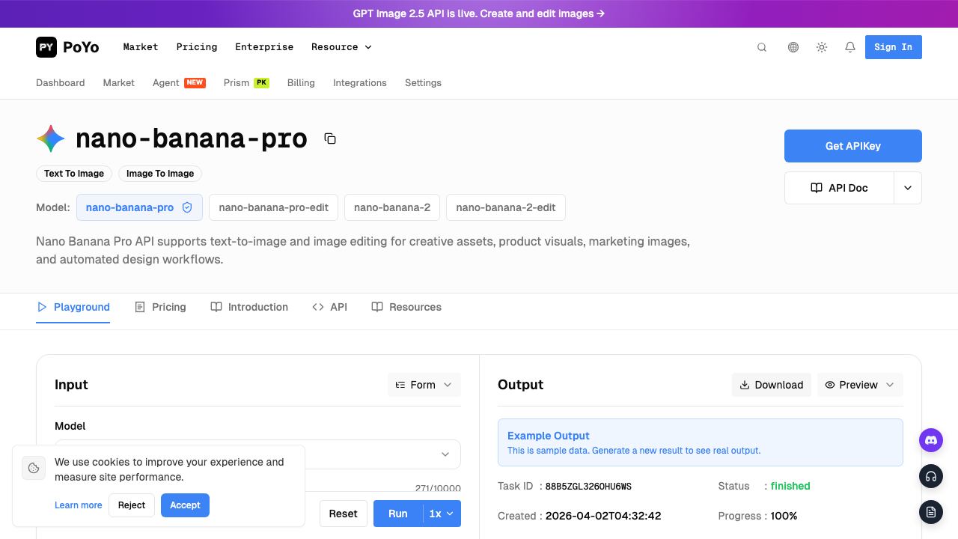958x539 pixels.
Task: Open the Model select dropdown
Action: 257,454
